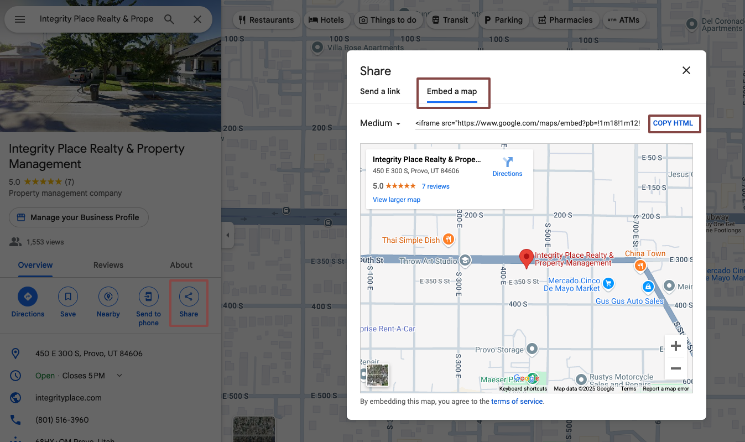Collapse the side panel arrow
Image resolution: width=745 pixels, height=442 pixels.
(x=227, y=236)
